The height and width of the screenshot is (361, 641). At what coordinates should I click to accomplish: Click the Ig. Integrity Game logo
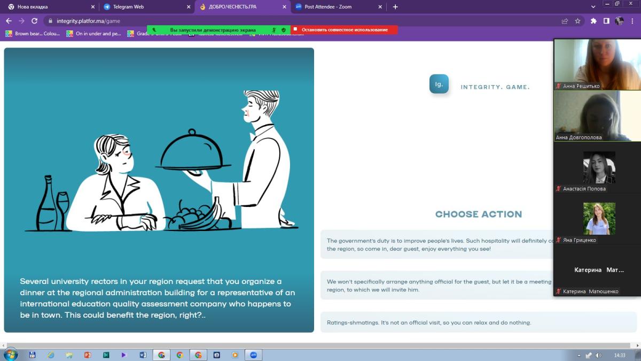click(x=439, y=85)
